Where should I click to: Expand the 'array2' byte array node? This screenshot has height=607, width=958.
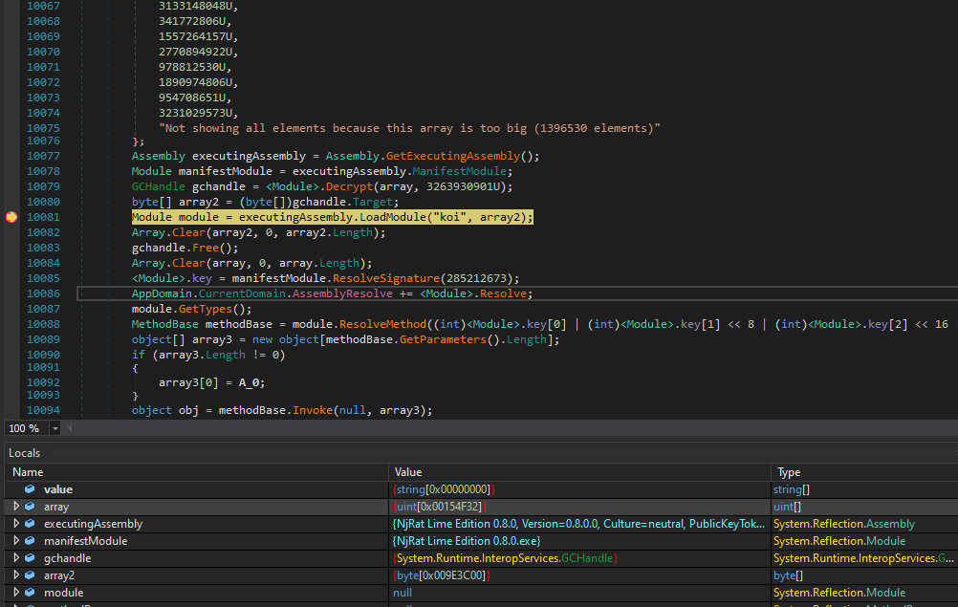(x=15, y=575)
